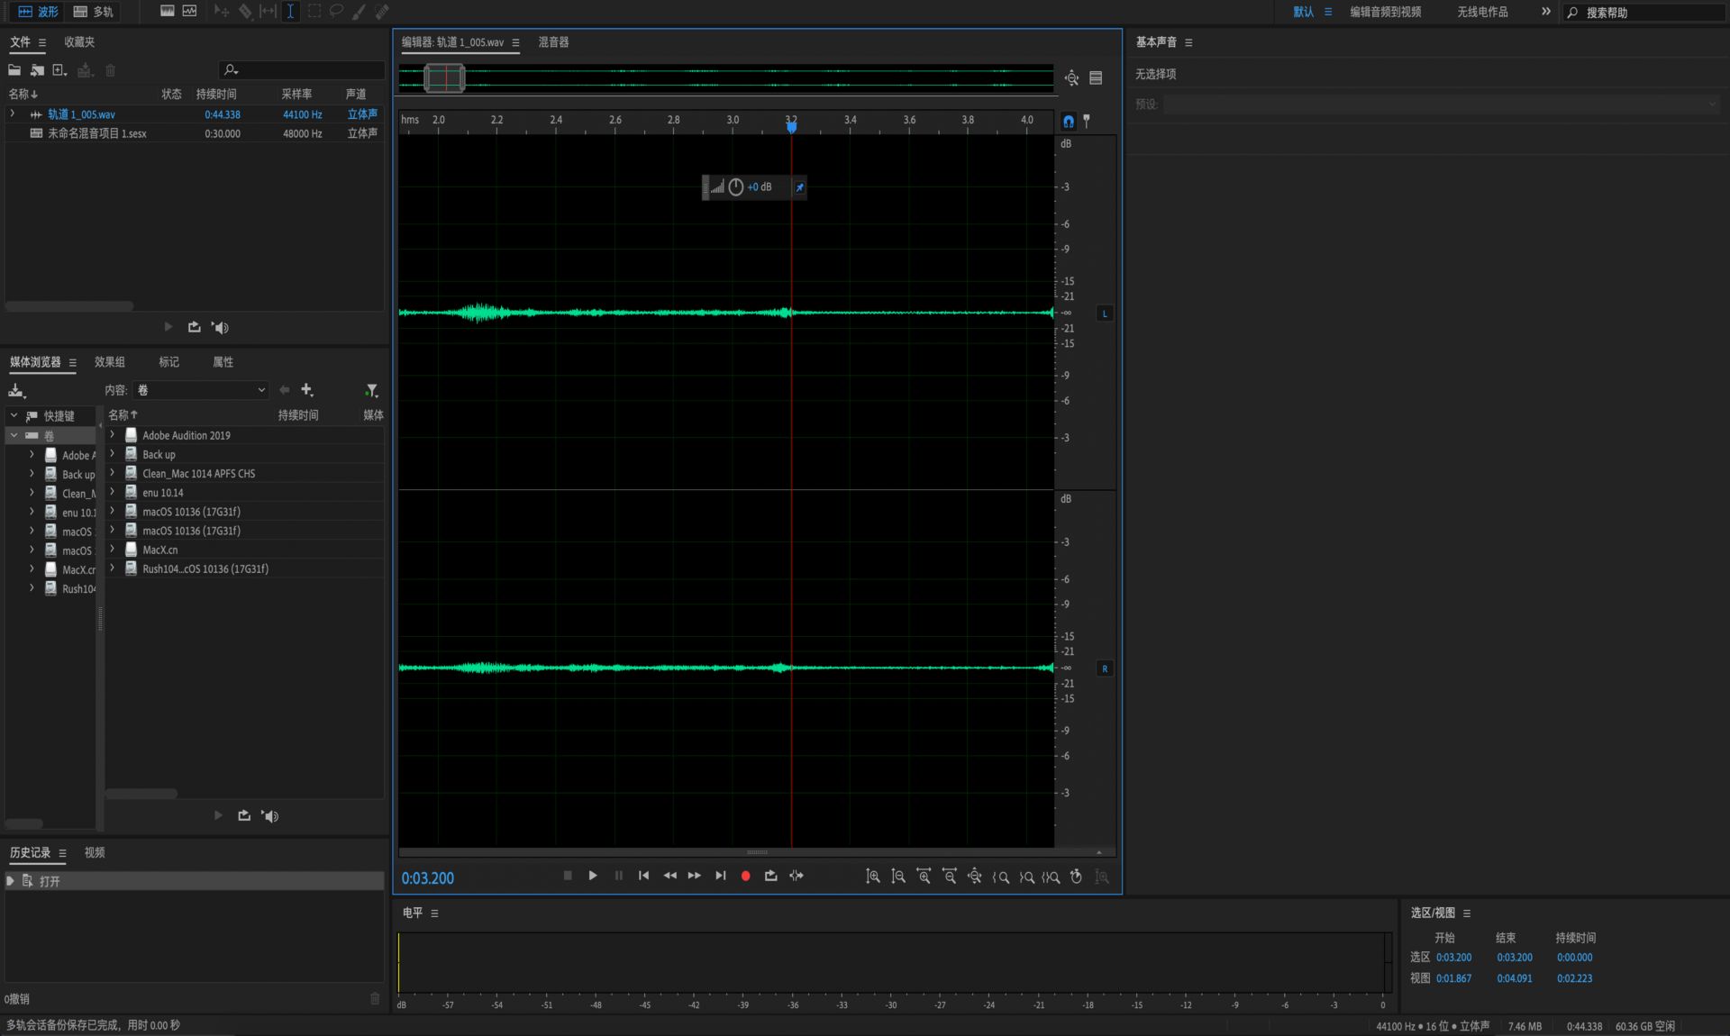This screenshot has height=1036, width=1730.
Task: Show the spectral frequency display
Action: tap(168, 12)
